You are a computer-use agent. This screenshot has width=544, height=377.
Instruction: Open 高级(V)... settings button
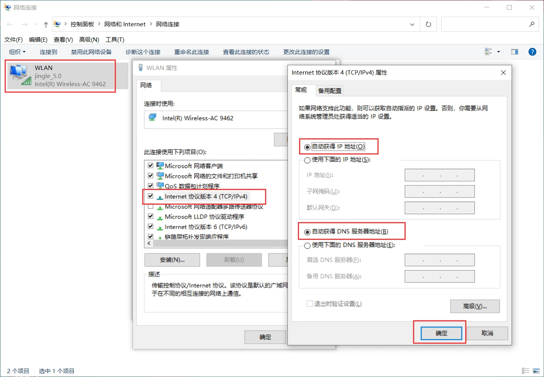(x=475, y=306)
